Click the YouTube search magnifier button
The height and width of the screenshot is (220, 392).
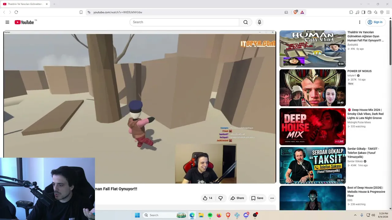click(246, 22)
